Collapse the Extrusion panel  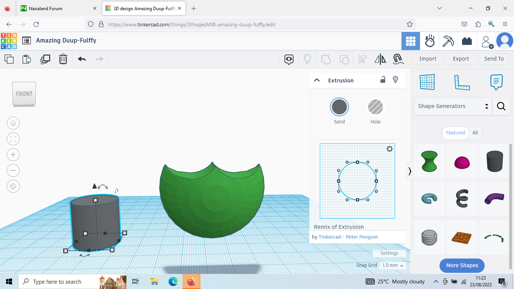click(317, 80)
